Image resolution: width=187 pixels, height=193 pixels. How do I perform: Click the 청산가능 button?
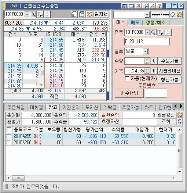(170, 80)
